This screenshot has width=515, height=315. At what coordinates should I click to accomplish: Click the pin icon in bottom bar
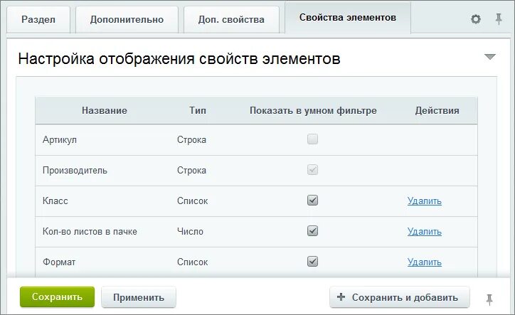tap(489, 298)
